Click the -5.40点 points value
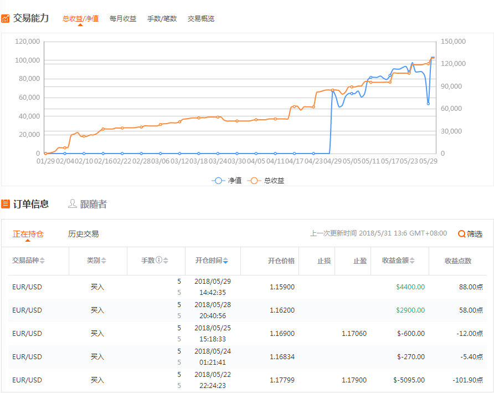 coord(472,357)
